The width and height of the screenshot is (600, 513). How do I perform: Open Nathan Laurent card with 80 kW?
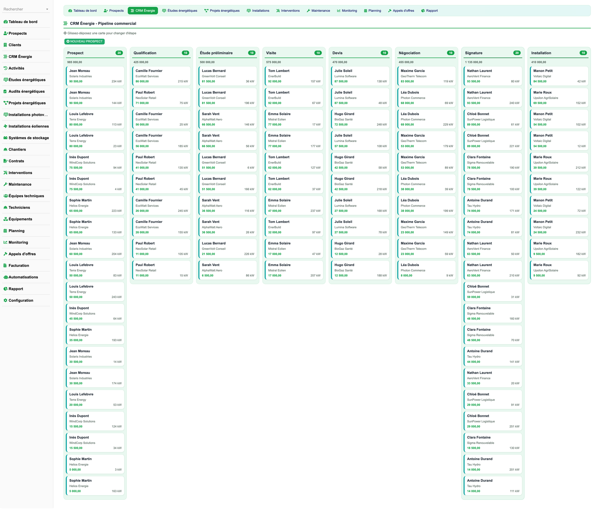click(x=493, y=76)
